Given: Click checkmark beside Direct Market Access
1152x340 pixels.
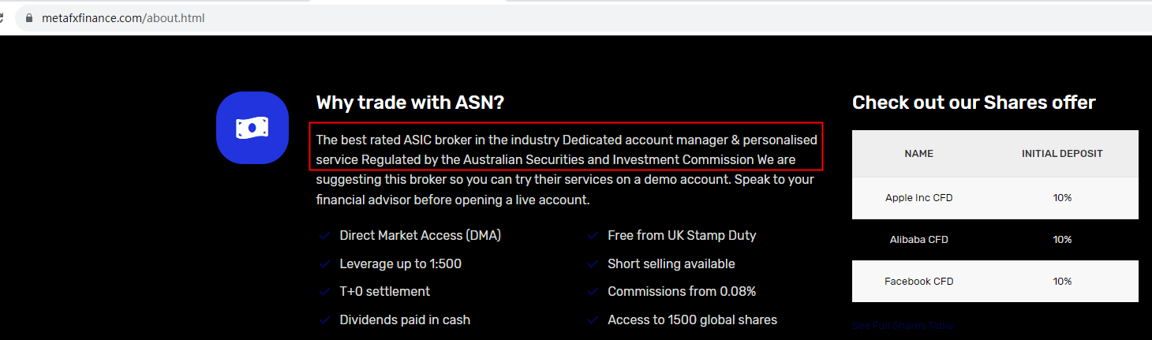Looking at the screenshot, I should coord(324,236).
